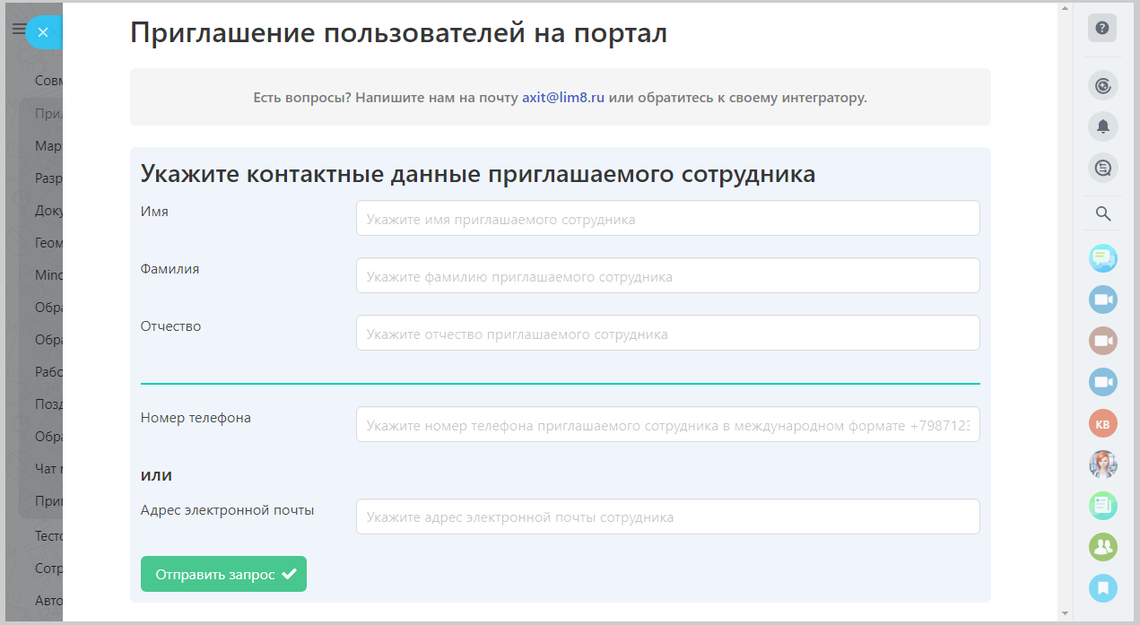Open the red-haired woman avatar chat
This screenshot has height=625, width=1140.
pos(1102,464)
